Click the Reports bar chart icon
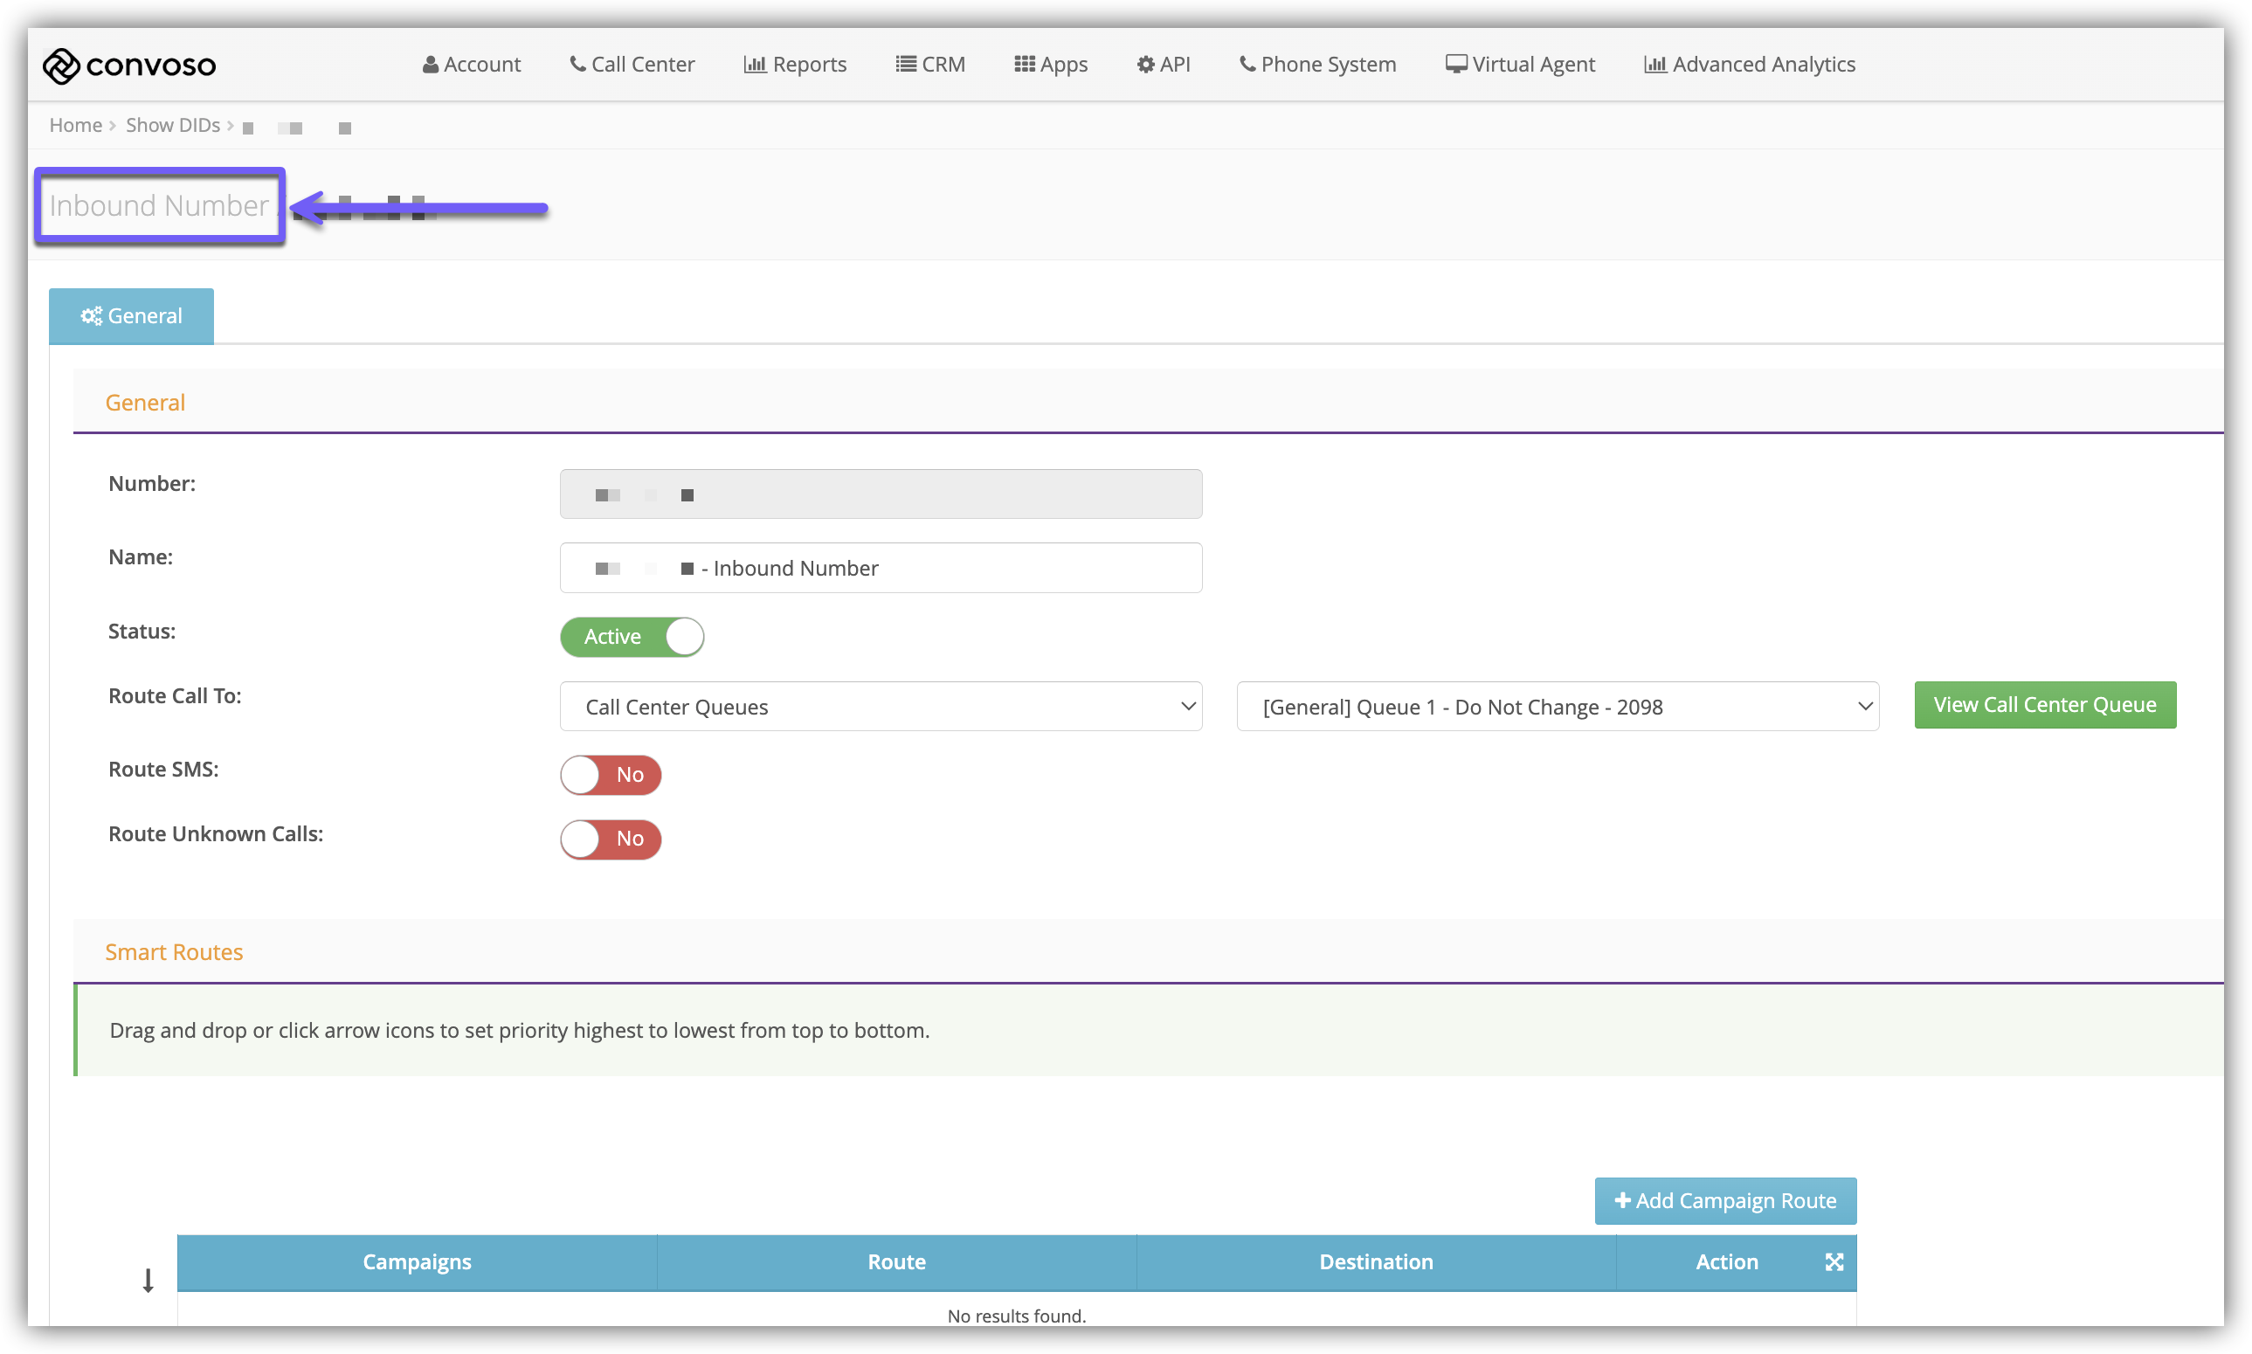This screenshot has height=1354, width=2252. pyautogui.click(x=755, y=65)
